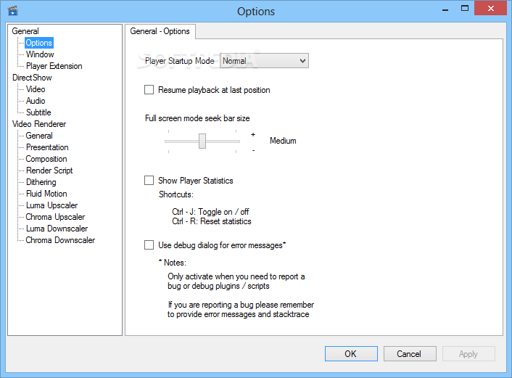
Task: Click the Player Startup Mode label
Action: pyautogui.click(x=180, y=61)
